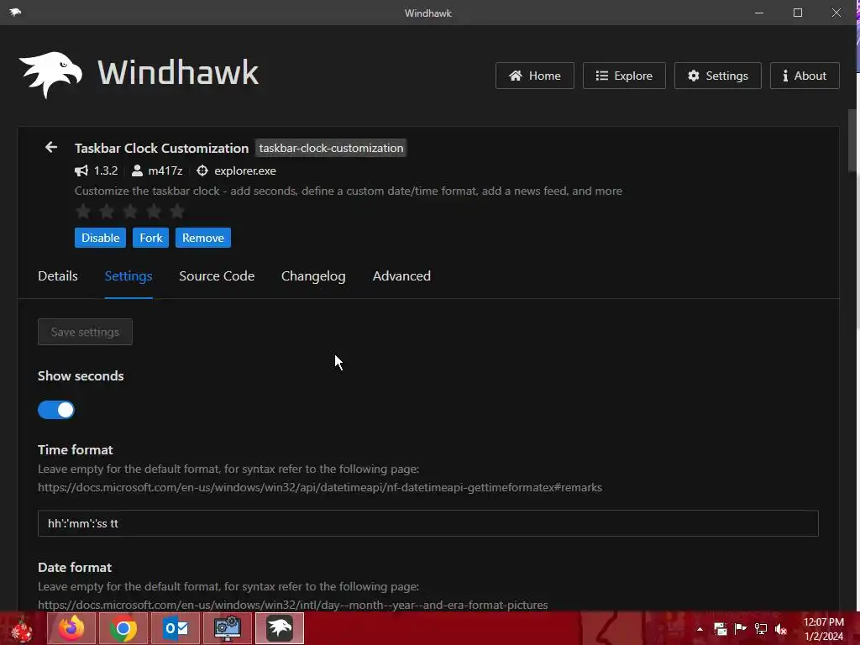Click the muted volume tray icon
Viewport: 860px width, 645px height.
pyautogui.click(x=781, y=629)
